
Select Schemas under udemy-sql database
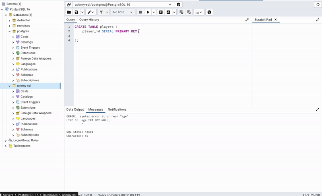[x=27, y=129]
